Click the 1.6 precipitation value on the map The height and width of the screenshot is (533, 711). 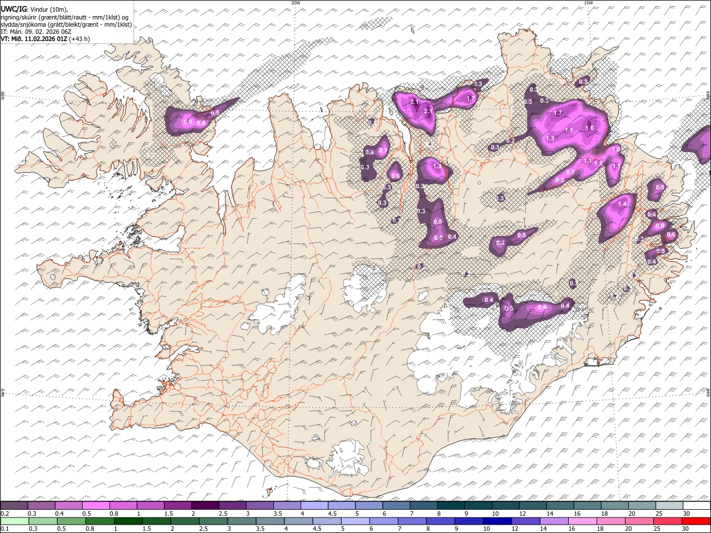click(x=590, y=128)
